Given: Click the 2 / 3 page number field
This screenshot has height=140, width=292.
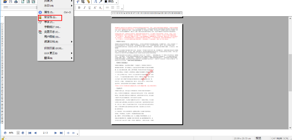Looking at the screenshot, I should (x=45, y=133).
